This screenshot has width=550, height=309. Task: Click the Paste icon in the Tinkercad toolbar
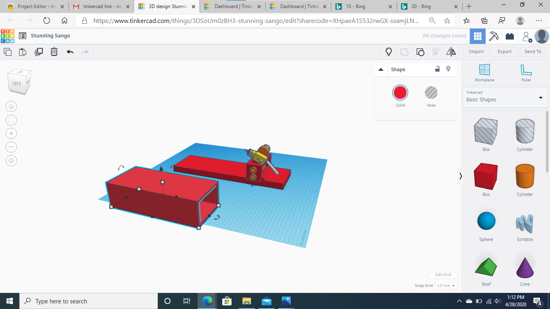coord(23,52)
